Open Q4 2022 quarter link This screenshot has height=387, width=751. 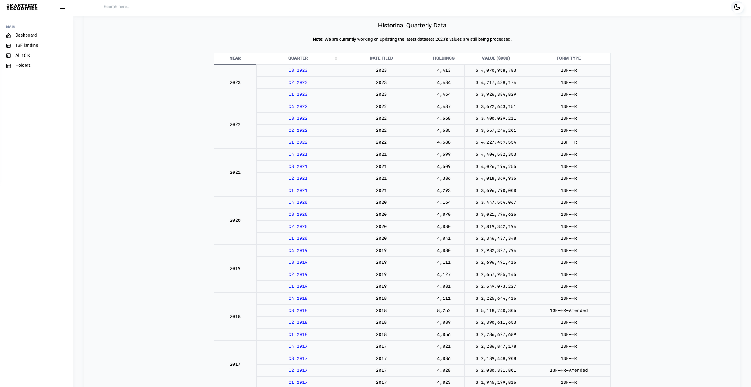point(298,107)
